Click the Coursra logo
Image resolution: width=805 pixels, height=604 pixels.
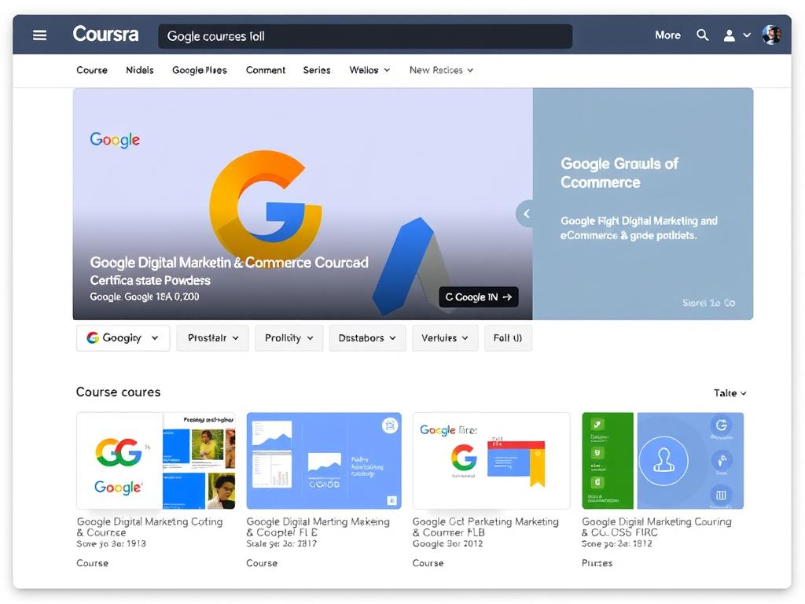[105, 35]
